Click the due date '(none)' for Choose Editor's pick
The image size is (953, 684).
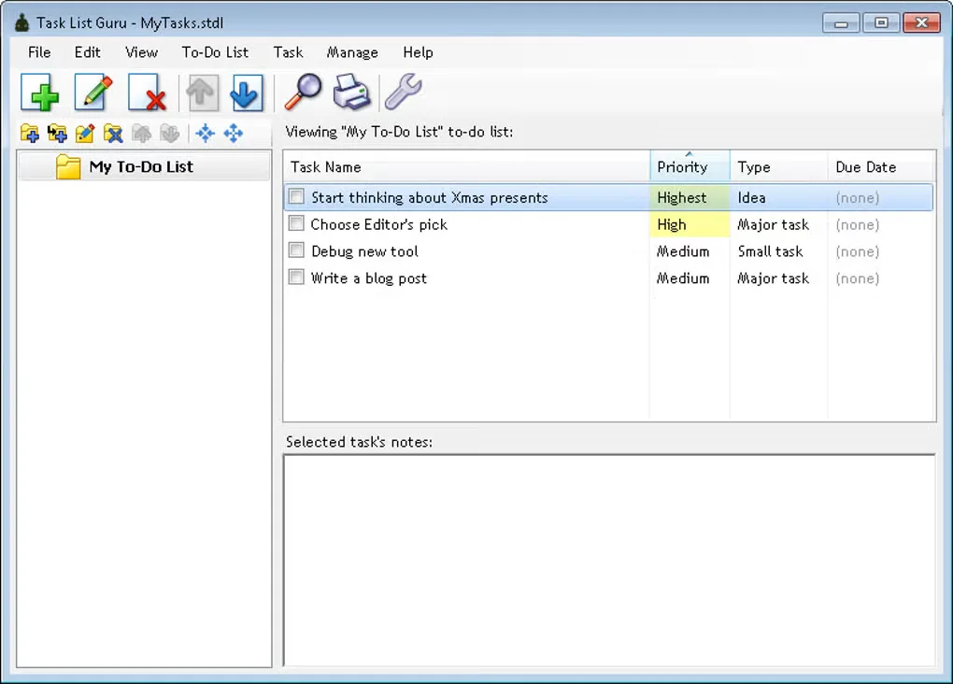[858, 224]
